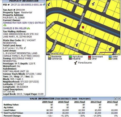Close the Value Information panel
The width and height of the screenshot is (121, 117).
(x=119, y=98)
